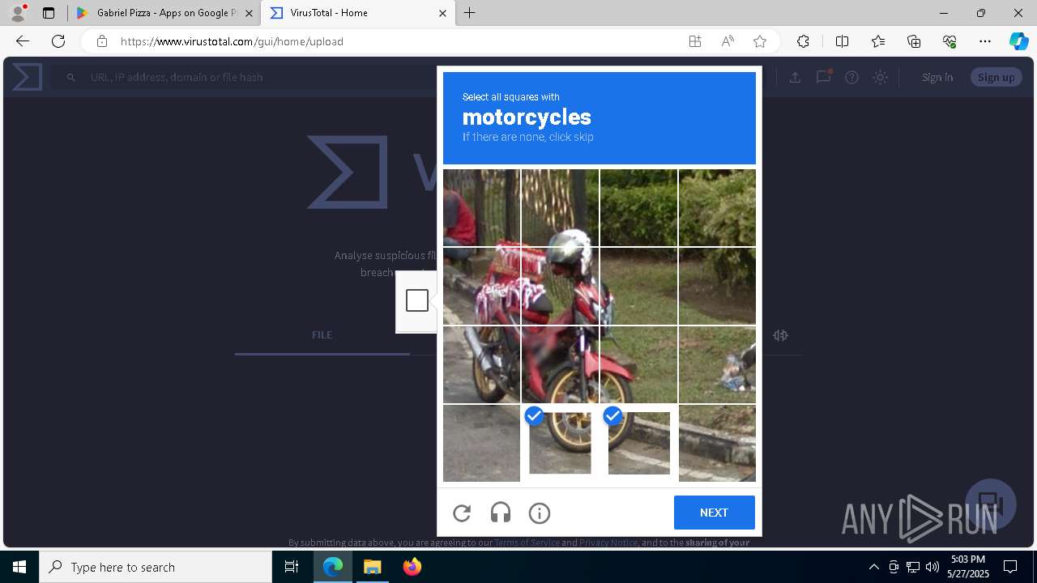The image size is (1037, 583).
Task: Open the Terms of Service link
Action: 527,543
